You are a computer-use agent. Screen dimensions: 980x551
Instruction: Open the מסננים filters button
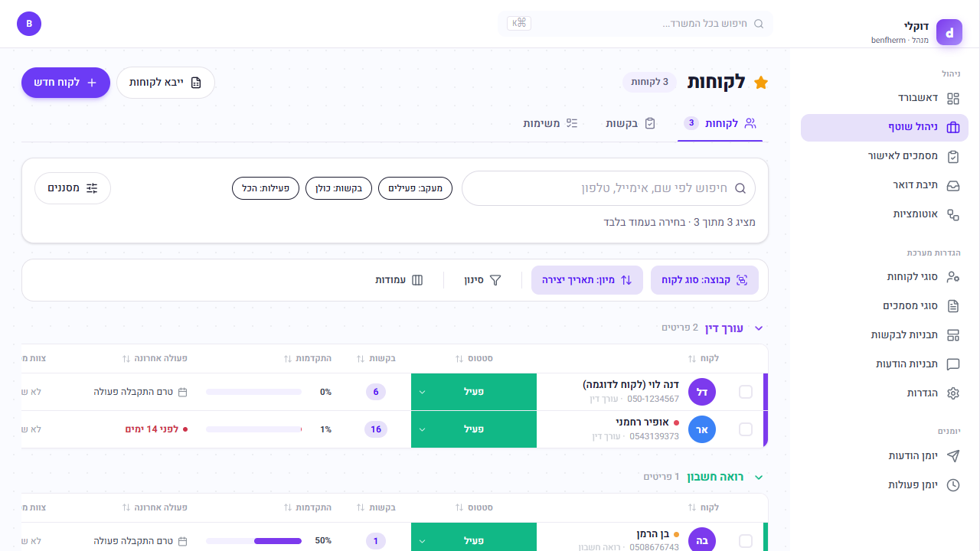tap(73, 188)
